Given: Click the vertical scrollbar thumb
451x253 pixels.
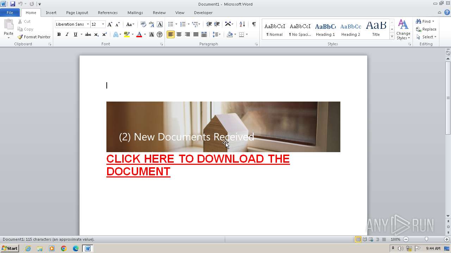Looking at the screenshot, I should 448,98.
